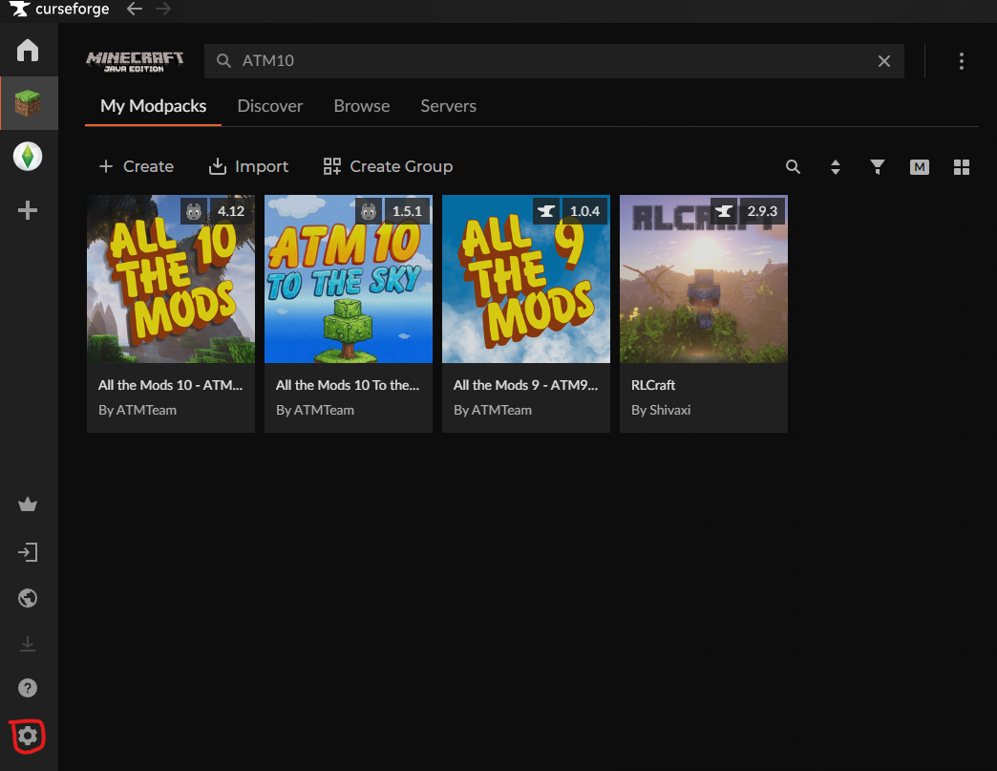Open Settings gear icon
The width and height of the screenshot is (997, 771).
[28, 736]
